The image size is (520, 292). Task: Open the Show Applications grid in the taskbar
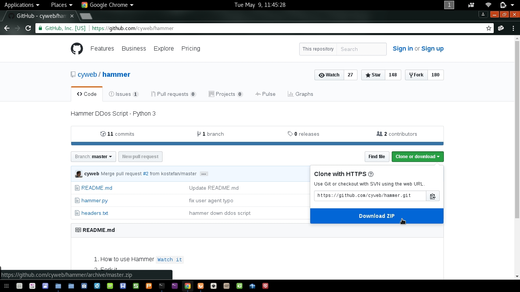point(6,286)
